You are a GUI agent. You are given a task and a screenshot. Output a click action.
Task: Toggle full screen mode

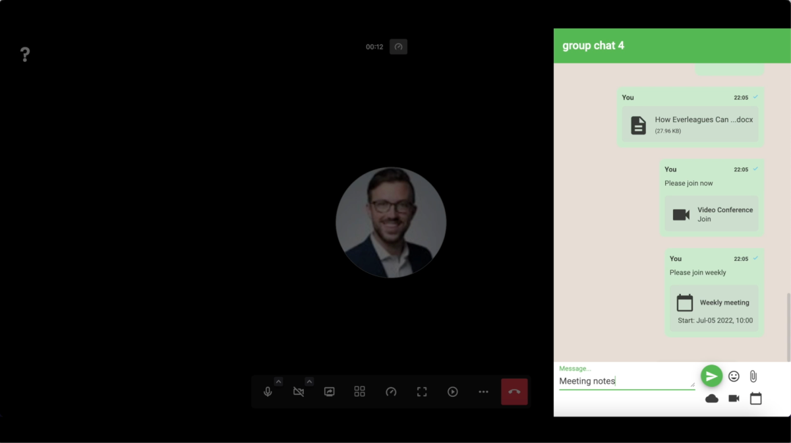coord(422,392)
